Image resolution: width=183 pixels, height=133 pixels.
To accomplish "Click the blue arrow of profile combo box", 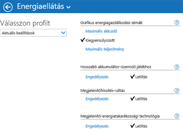I will 63,33.
